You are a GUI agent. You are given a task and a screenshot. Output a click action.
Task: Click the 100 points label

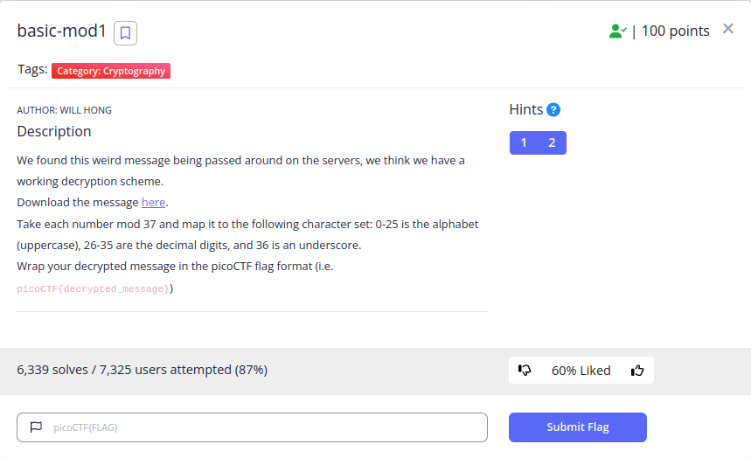pyautogui.click(x=675, y=31)
